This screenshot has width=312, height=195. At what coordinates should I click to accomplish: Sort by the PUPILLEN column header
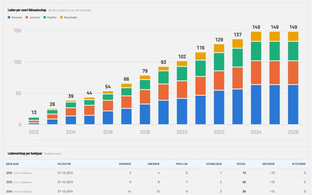[182, 164]
